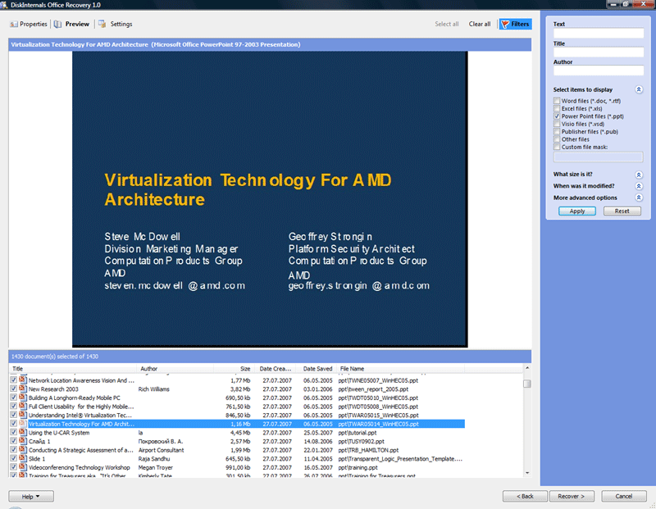Click the PowerPoint file icon for New Research 2003
656x509 pixels.
pos(22,389)
